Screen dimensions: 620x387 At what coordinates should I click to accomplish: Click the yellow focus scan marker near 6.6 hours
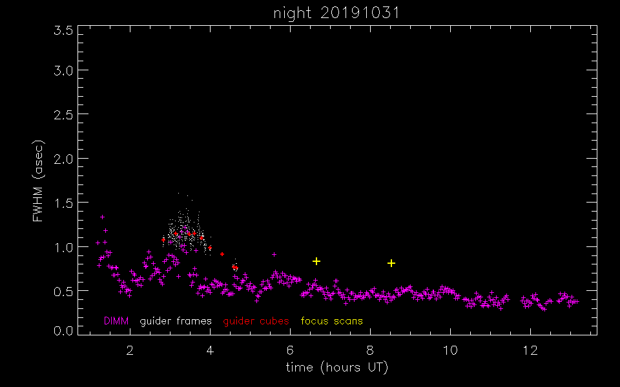[316, 261]
